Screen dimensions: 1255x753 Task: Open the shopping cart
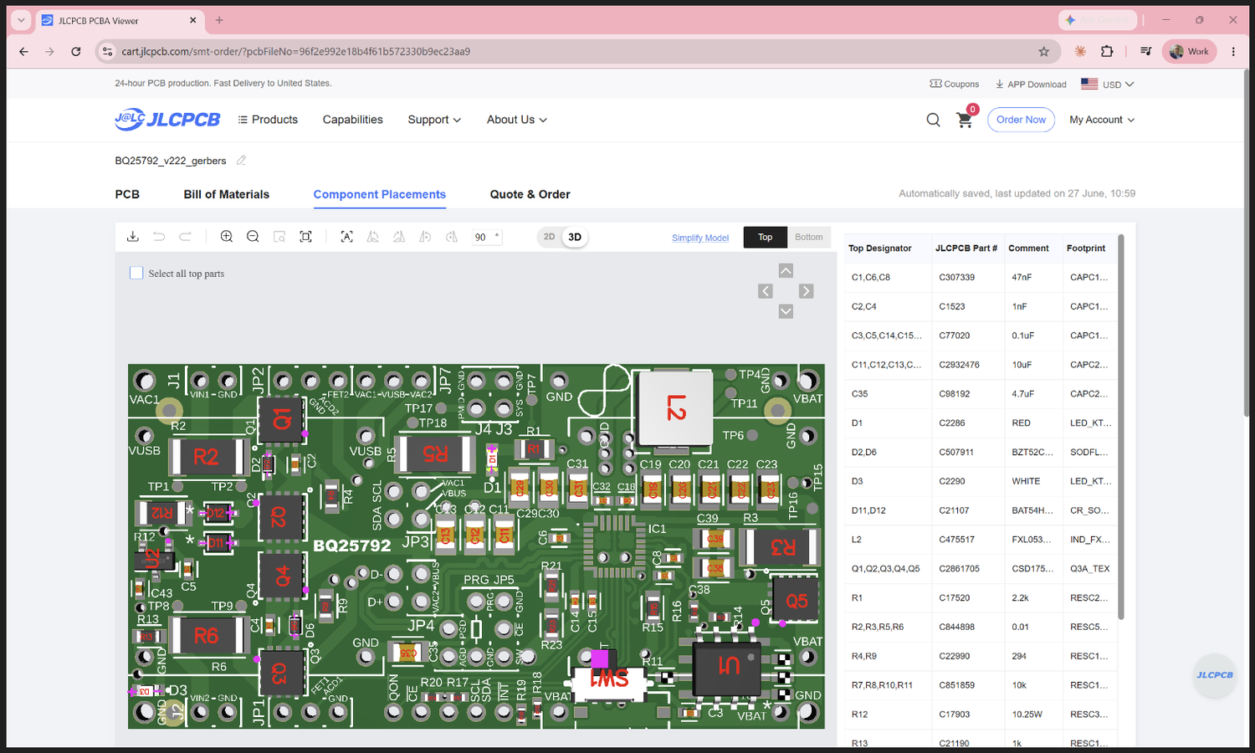(965, 120)
